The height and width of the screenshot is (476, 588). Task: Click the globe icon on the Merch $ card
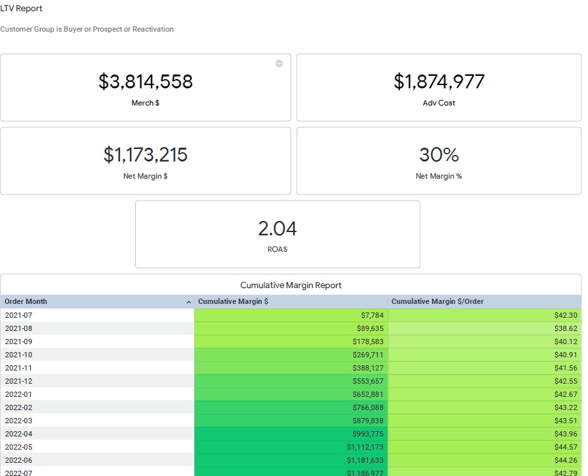coord(279,64)
